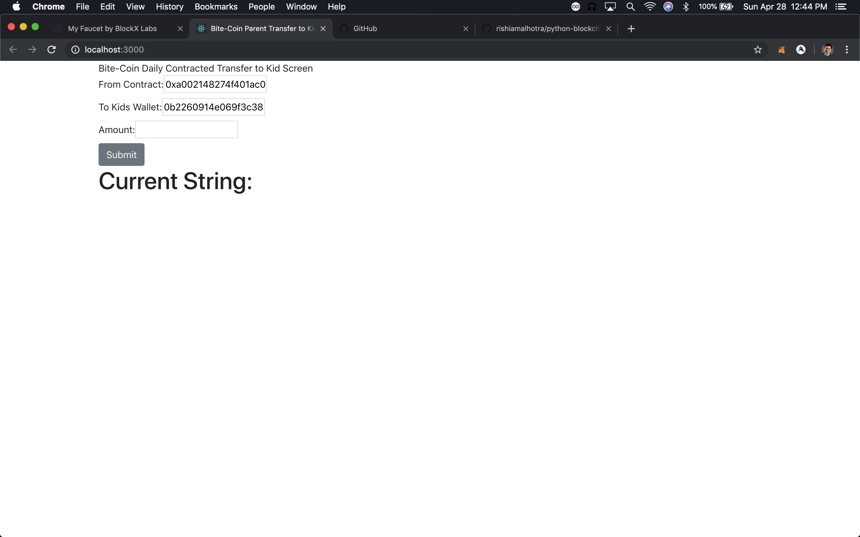Switch to My Faucet by BlockX Labs tab
This screenshot has width=860, height=537.
(x=112, y=29)
